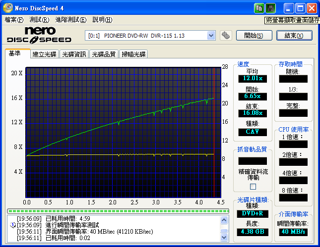
Task: Click the log entry icon beside transfer test line
Action: tap(12, 225)
